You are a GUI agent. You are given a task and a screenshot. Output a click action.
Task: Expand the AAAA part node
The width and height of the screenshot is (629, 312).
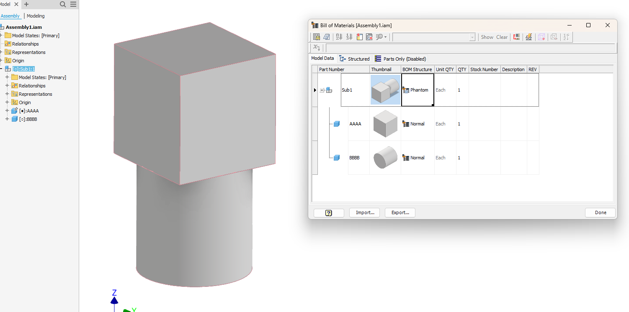pos(7,110)
